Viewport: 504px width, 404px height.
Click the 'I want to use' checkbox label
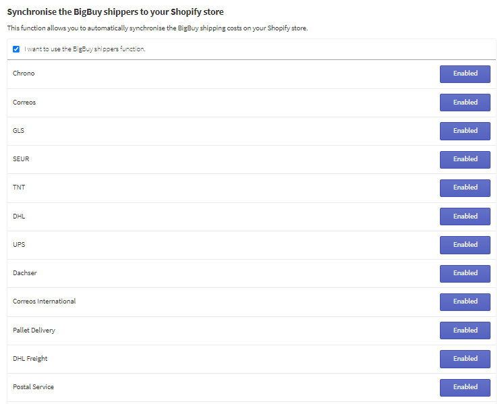pyautogui.click(x=85, y=49)
